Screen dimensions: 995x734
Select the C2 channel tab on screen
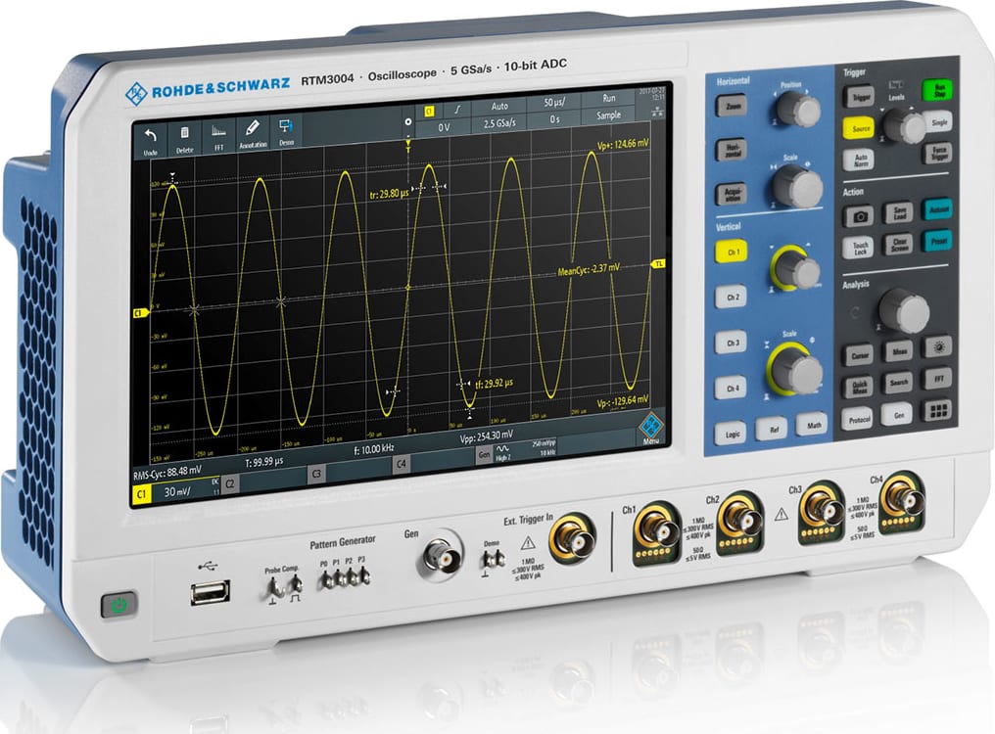coord(230,483)
